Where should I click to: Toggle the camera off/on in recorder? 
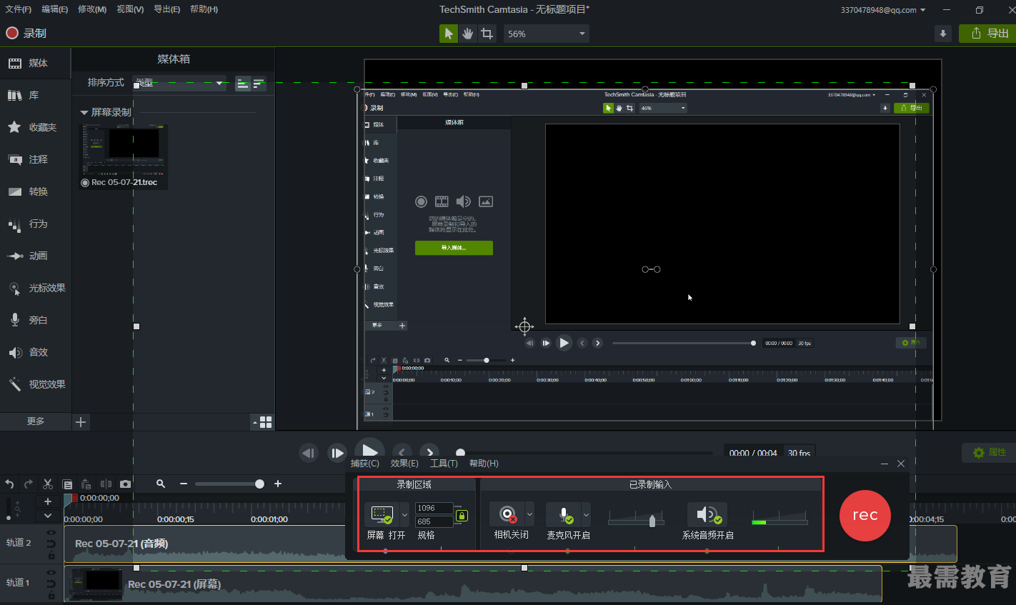pos(507,514)
